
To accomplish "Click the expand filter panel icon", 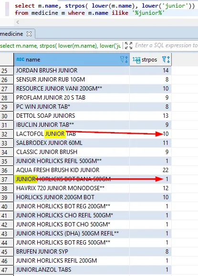I will click(129, 46).
